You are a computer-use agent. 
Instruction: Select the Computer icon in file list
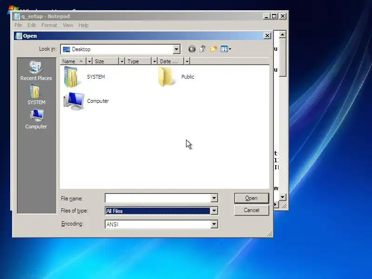coord(74,101)
